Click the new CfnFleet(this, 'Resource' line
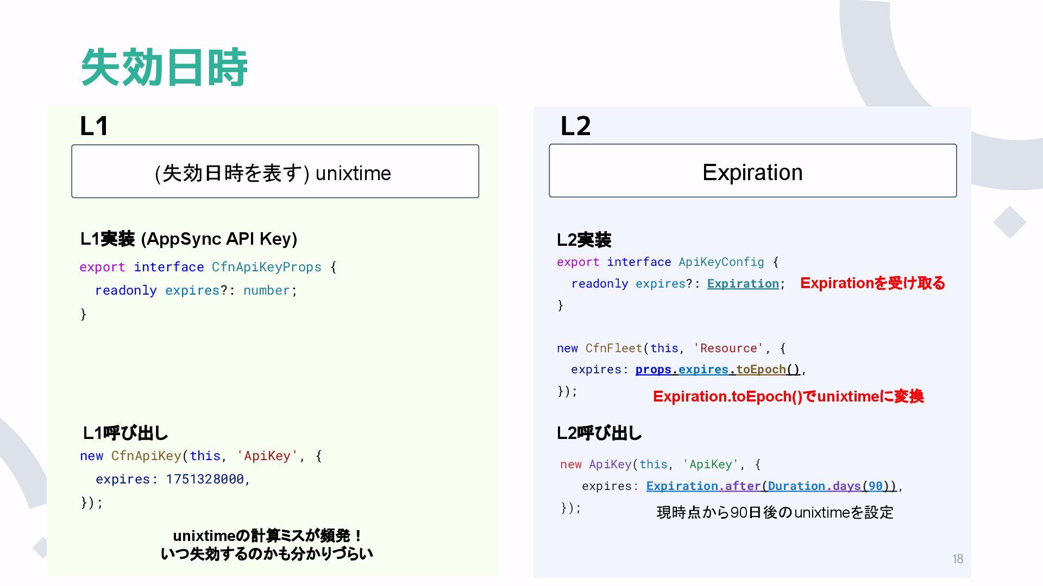The height and width of the screenshot is (586, 1043). pyautogui.click(x=671, y=348)
